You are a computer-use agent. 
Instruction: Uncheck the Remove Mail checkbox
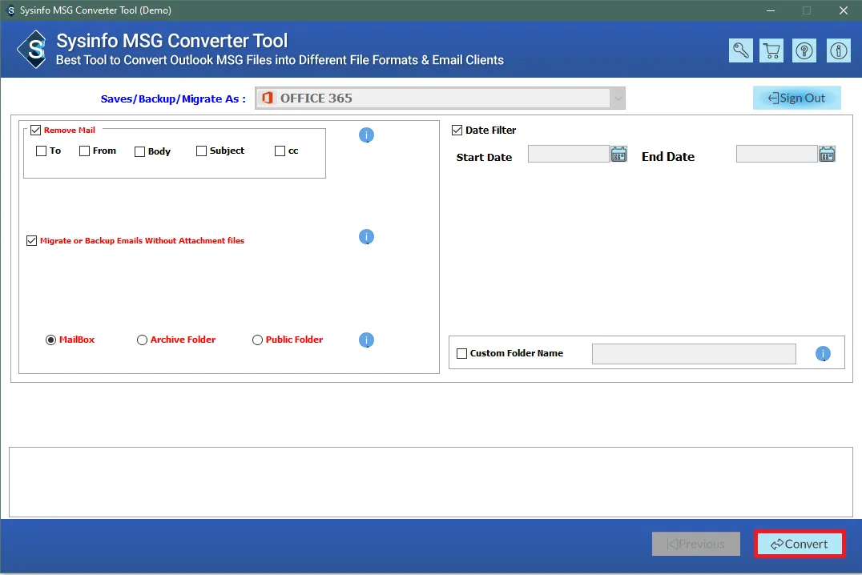[35, 131]
